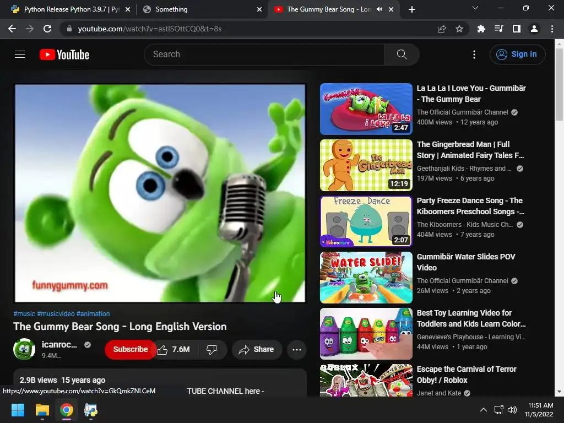The height and width of the screenshot is (423, 564).
Task: Click the #music hashtag
Action: (x=24, y=313)
